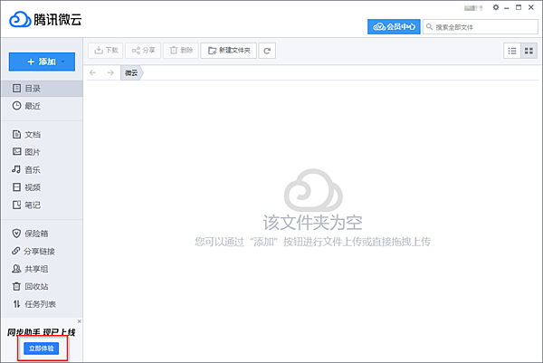
Task: Open 分享链接 shared links
Action: click(42, 251)
